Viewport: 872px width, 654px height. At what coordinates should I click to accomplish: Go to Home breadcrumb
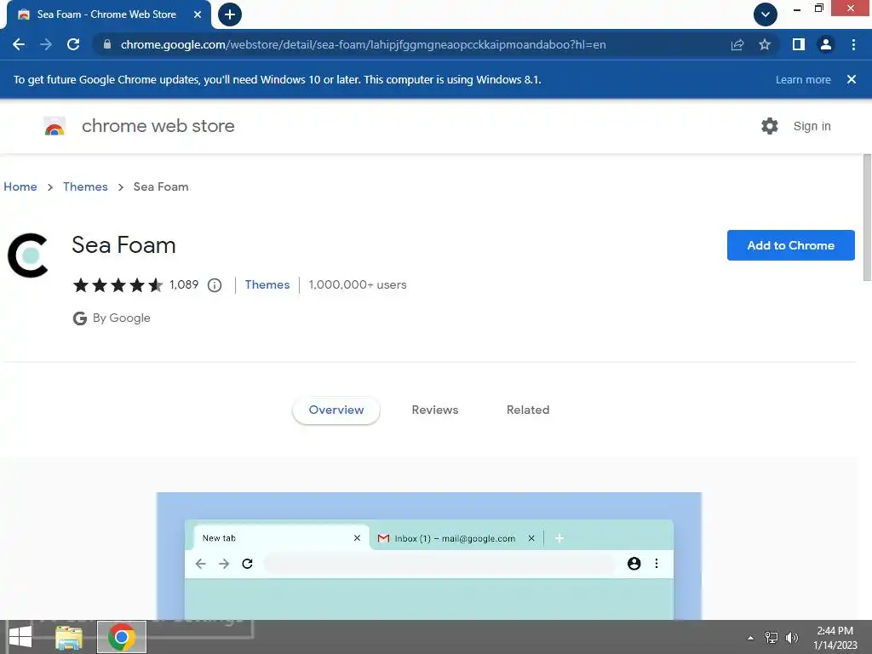pos(20,186)
